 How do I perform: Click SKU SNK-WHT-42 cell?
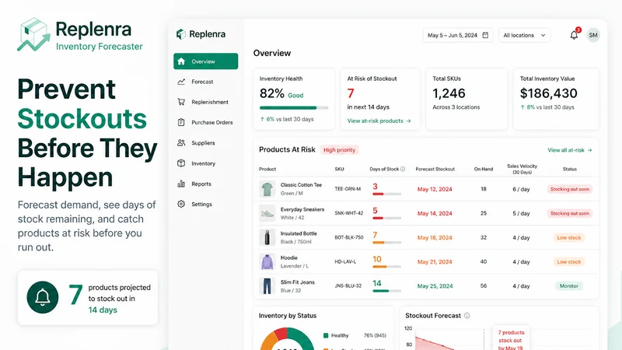click(x=348, y=213)
